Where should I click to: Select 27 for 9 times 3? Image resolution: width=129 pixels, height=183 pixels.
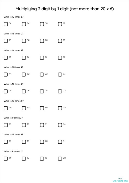point(6,125)
